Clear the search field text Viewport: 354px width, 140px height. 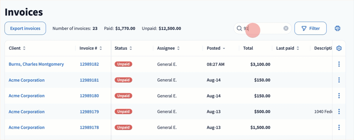[286, 28]
